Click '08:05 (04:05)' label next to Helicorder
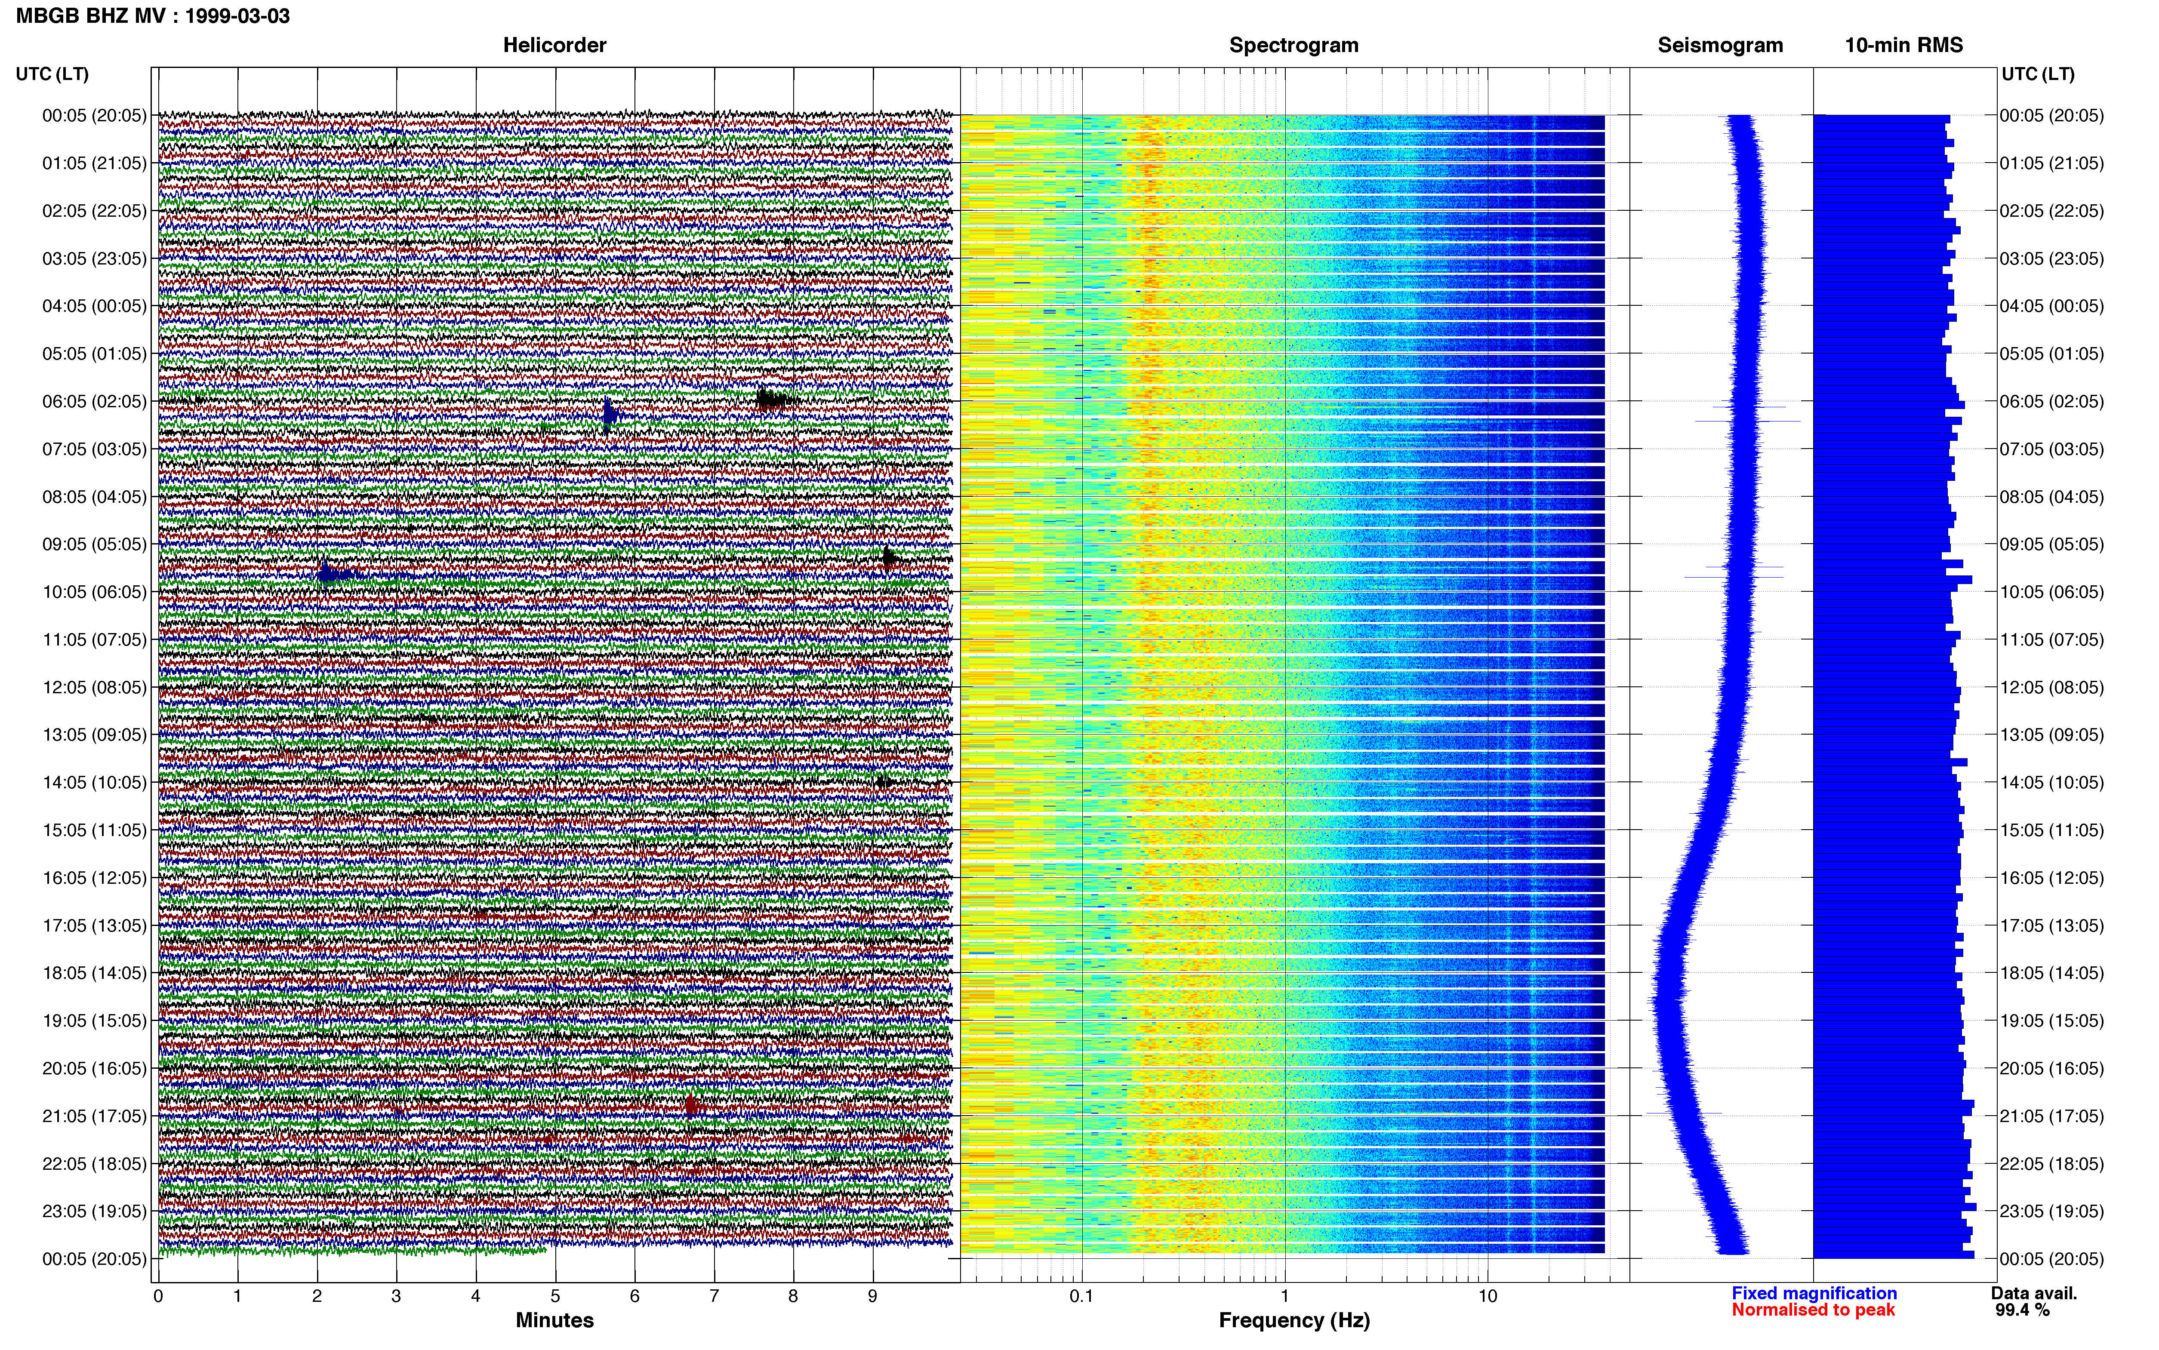 pos(95,496)
